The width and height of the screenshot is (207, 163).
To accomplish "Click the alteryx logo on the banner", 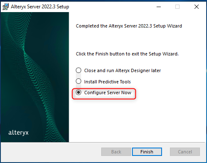I will click(18, 133).
